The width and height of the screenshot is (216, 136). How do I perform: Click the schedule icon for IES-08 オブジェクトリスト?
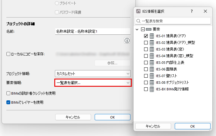click(x=152, y=83)
